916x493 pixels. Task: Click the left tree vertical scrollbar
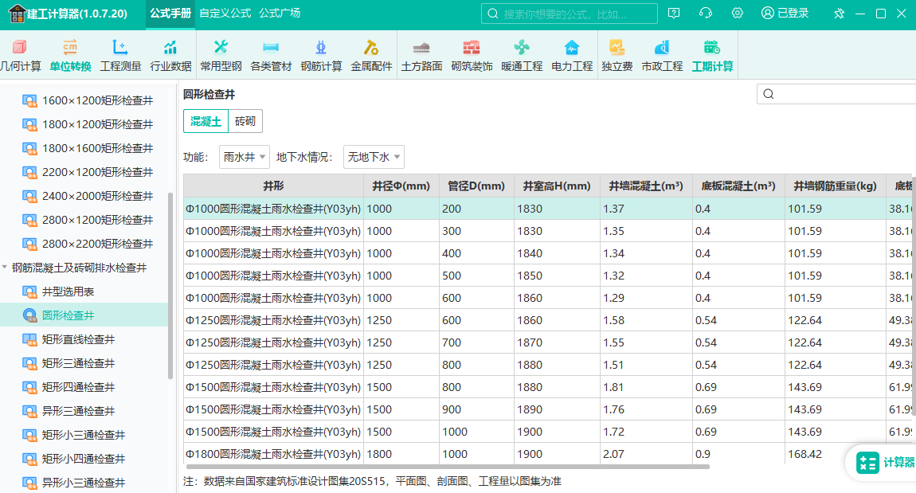click(170, 286)
